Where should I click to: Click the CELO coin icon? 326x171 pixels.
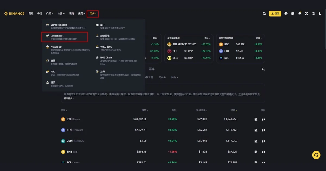pos(169,58)
